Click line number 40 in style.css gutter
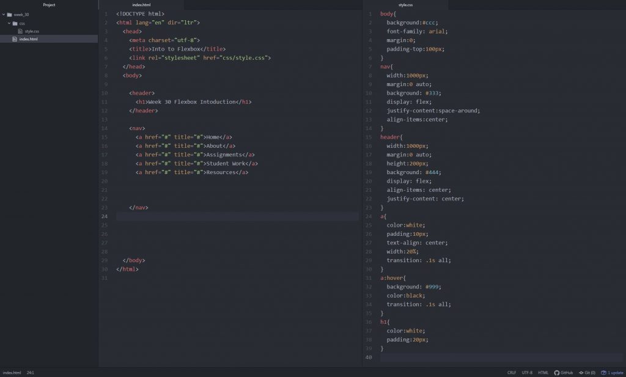This screenshot has height=377, width=626. click(x=369, y=357)
